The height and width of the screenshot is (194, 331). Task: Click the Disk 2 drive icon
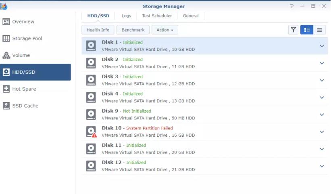tap(91, 63)
